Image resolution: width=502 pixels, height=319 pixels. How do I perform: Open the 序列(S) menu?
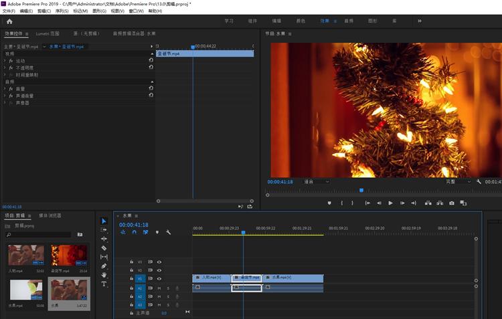(62, 11)
